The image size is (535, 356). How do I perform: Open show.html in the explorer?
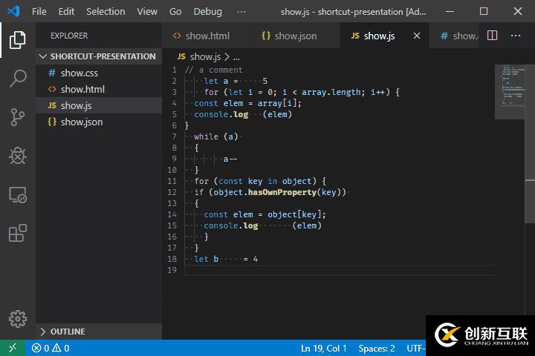coord(99,89)
